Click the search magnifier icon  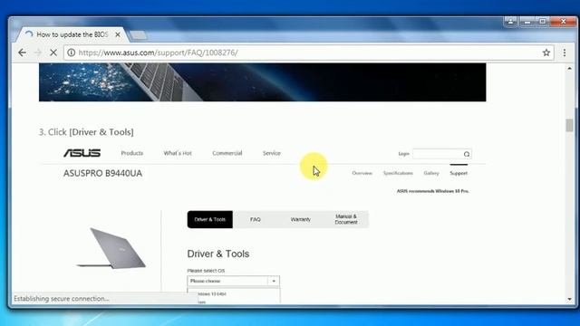click(x=467, y=154)
